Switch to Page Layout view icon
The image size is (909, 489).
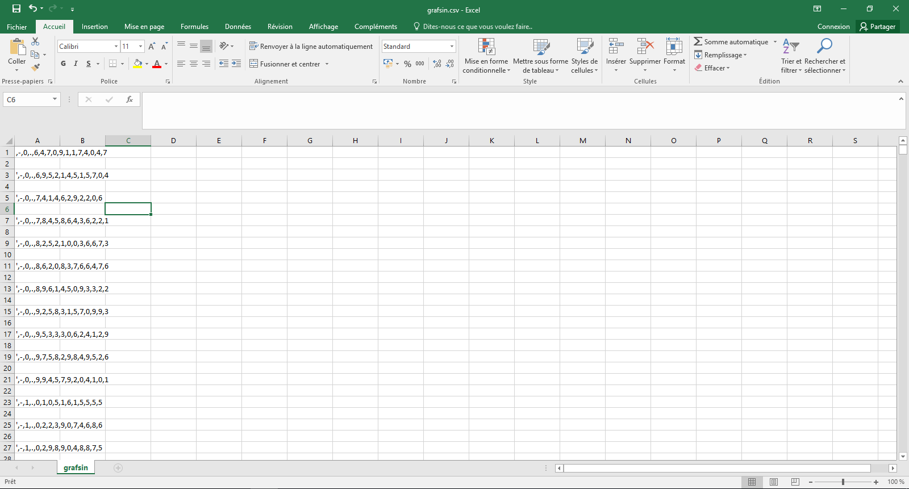coord(773,482)
